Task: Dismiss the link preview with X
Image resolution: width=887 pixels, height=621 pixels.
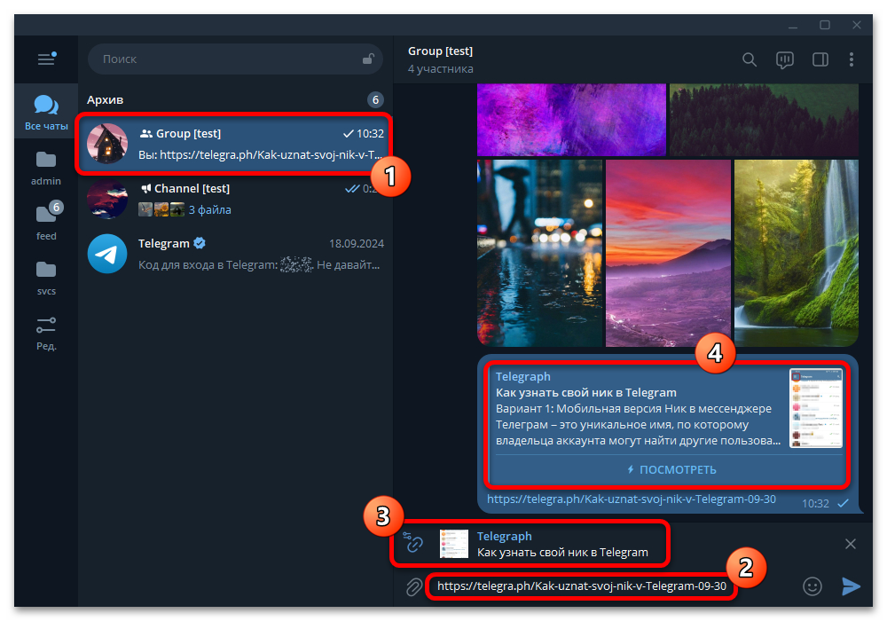Action: coord(851,544)
